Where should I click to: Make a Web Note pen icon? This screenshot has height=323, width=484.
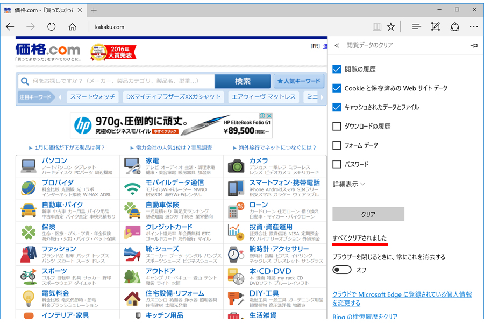tap(435, 27)
